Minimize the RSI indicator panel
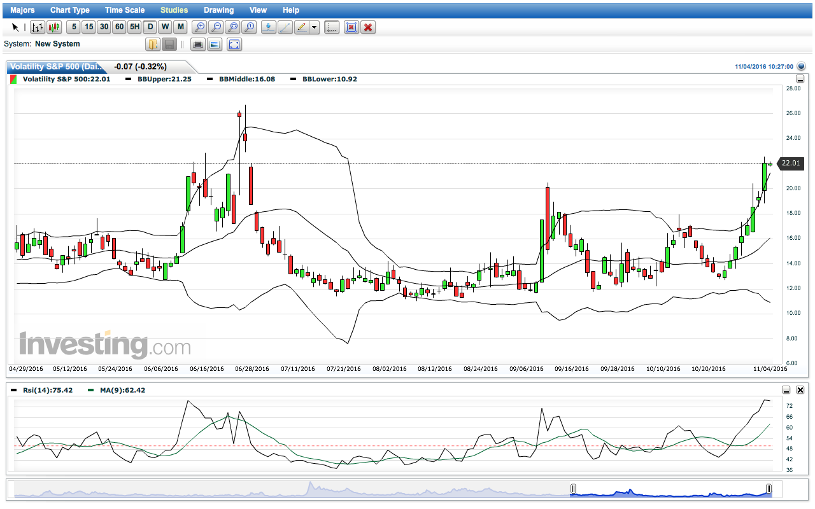Screen dimensions: 815x509 point(786,390)
